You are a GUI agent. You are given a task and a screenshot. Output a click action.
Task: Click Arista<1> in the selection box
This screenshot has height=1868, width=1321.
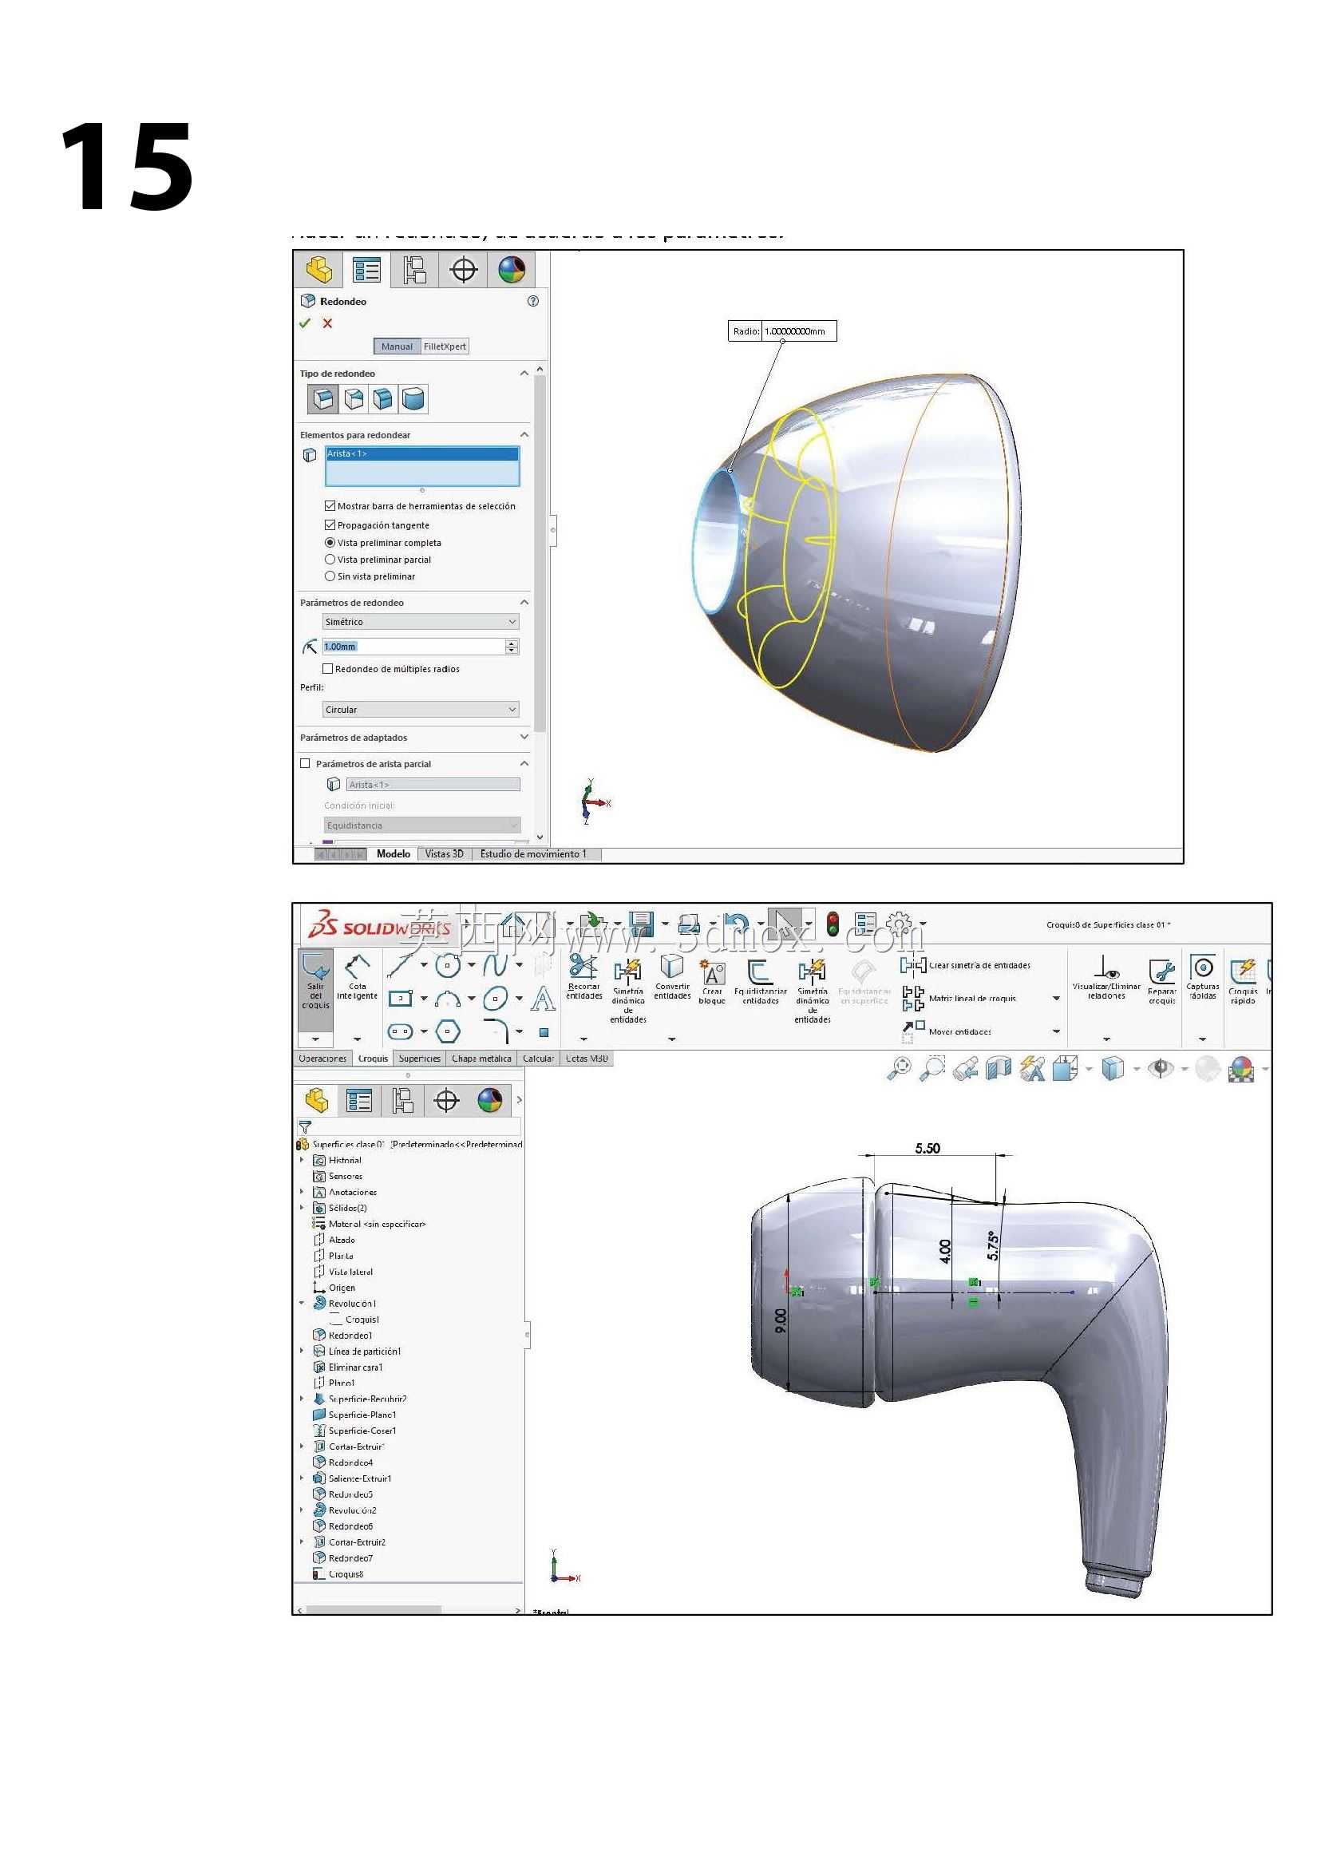[x=422, y=454]
